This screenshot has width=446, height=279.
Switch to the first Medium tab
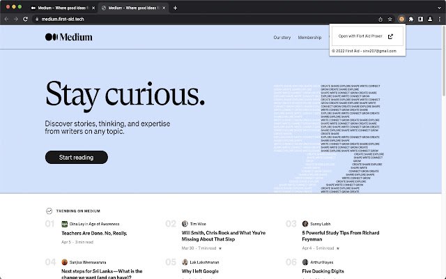click(63, 8)
